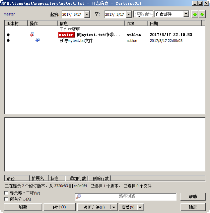Click the bold author sublun on the master commit row

click(134, 35)
